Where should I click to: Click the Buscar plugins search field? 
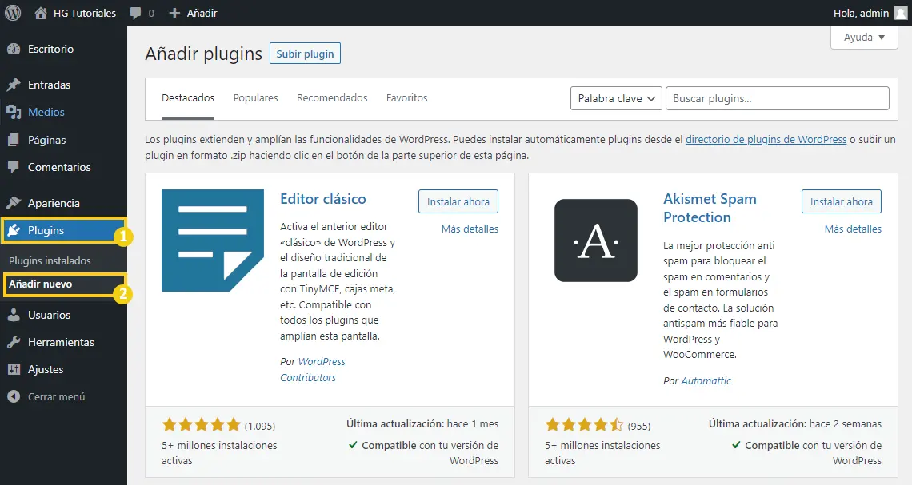point(777,99)
